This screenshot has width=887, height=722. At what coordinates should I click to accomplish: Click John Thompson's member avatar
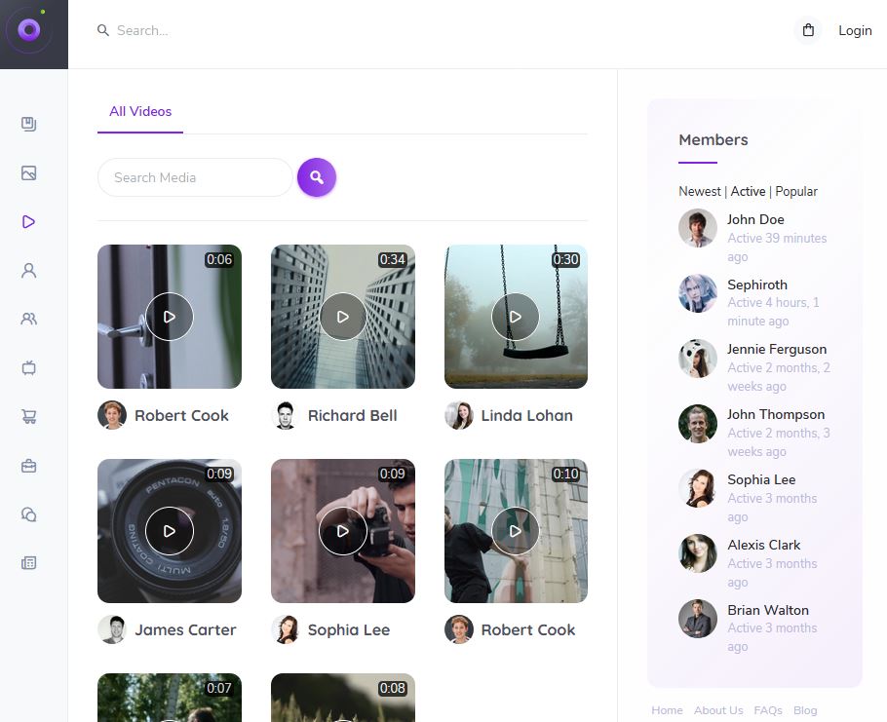[698, 424]
